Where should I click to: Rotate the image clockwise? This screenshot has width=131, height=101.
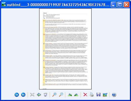[x=70, y=95]
